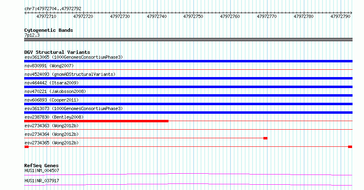Click the blue bar under esv3613073
This screenshot has width=364, height=190.
[188, 113]
